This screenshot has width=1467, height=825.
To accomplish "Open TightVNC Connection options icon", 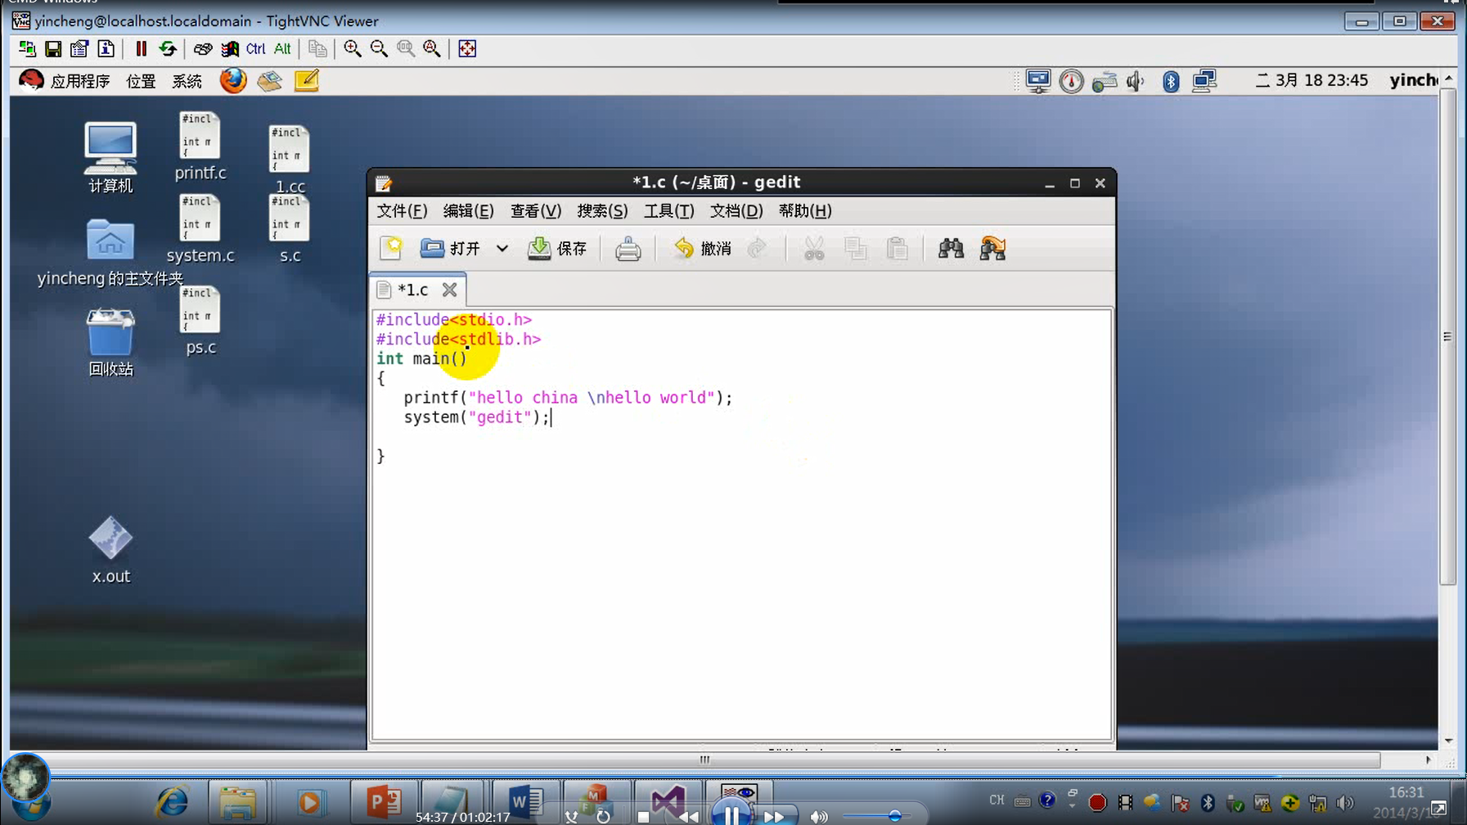I will (79, 49).
